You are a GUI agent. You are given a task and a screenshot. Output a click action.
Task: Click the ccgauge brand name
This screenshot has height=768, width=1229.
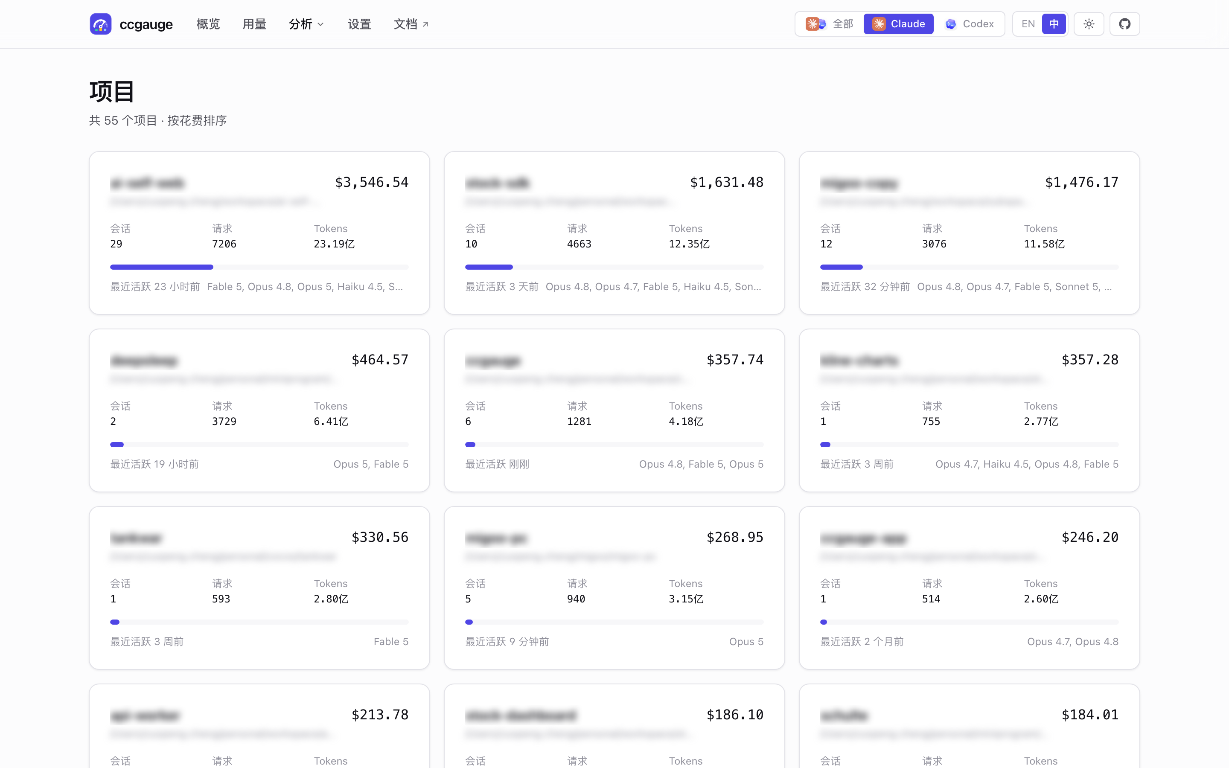point(146,24)
